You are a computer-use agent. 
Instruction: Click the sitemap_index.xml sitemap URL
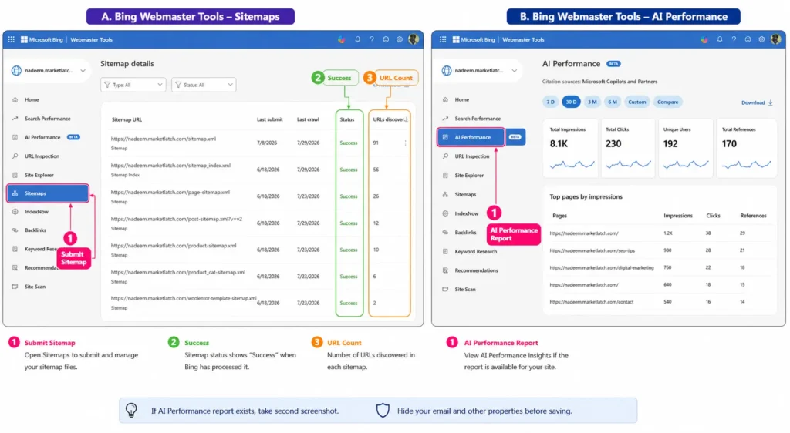(x=170, y=166)
